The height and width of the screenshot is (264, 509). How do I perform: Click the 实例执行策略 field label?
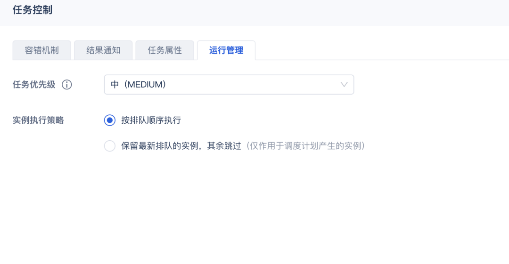[38, 120]
